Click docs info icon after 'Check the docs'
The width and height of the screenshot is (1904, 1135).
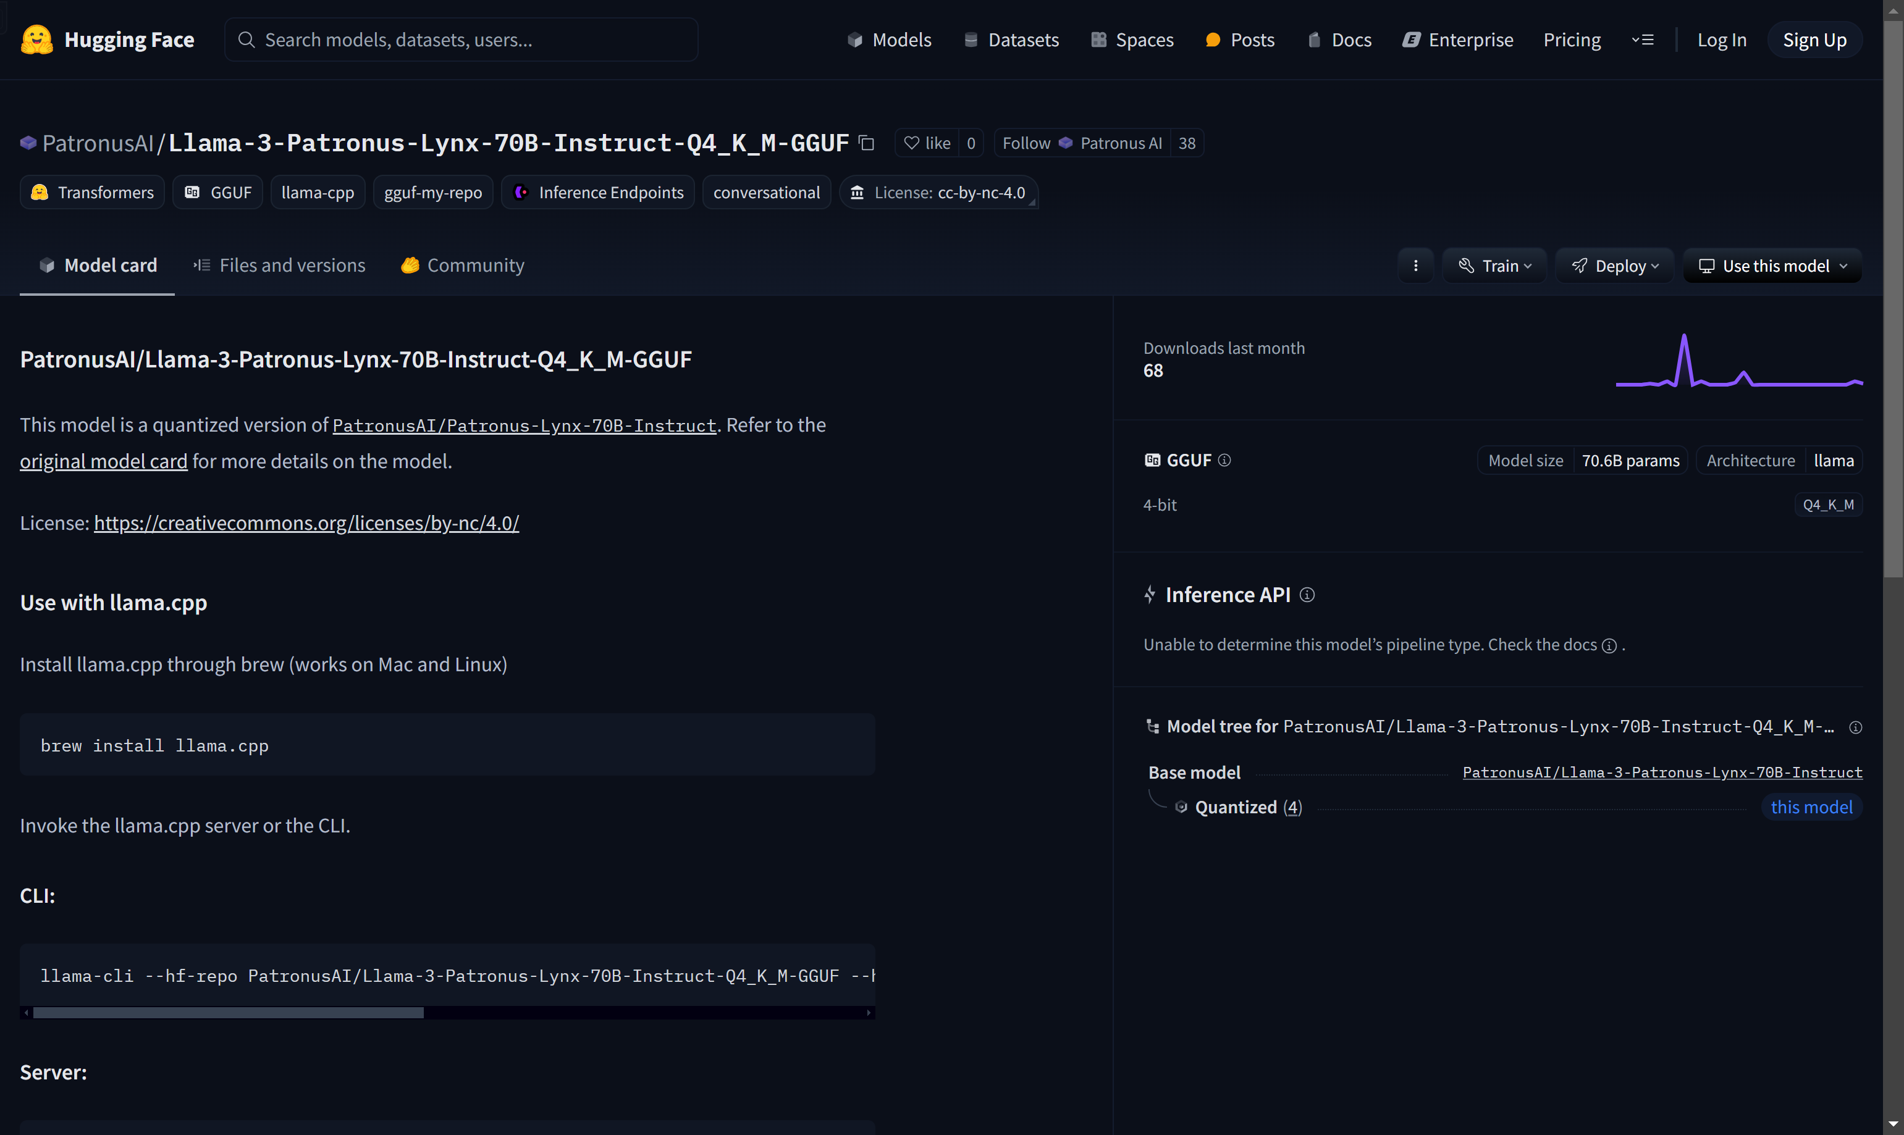coord(1609,645)
